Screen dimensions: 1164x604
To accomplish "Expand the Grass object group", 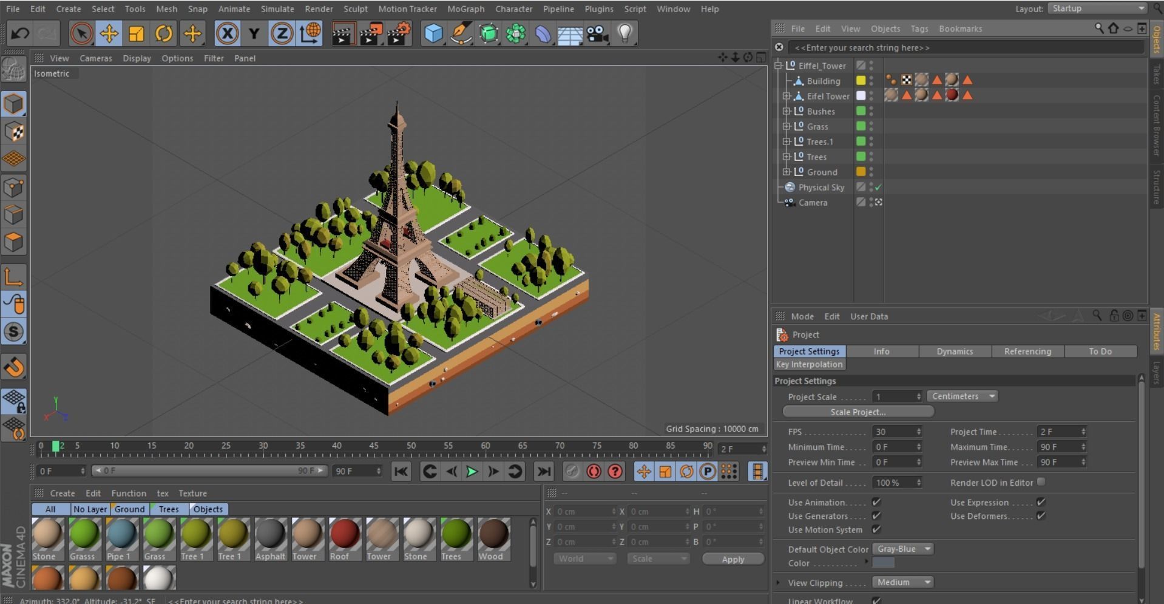I will (x=787, y=126).
